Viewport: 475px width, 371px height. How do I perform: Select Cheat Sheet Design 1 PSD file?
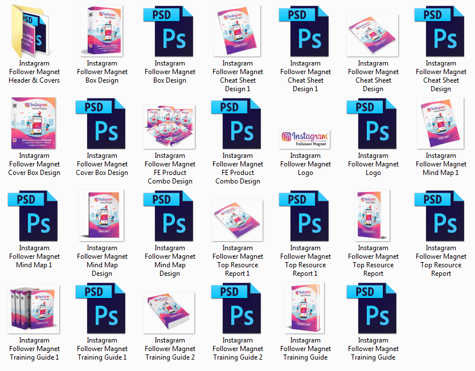pyautogui.click(x=304, y=31)
